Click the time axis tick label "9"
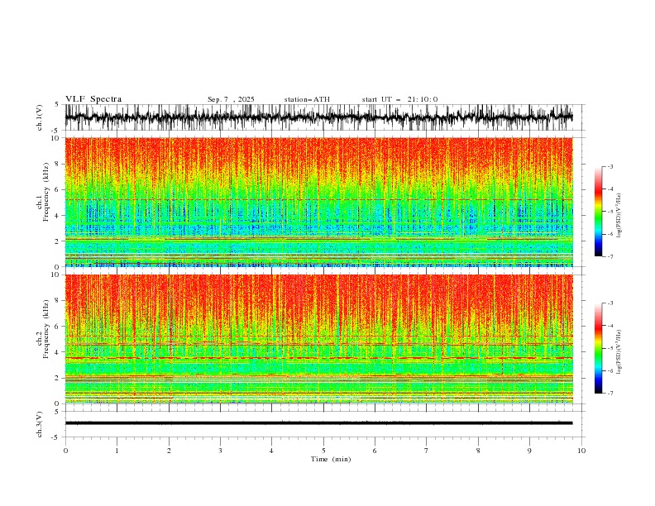The width and height of the screenshot is (655, 506). (x=529, y=451)
